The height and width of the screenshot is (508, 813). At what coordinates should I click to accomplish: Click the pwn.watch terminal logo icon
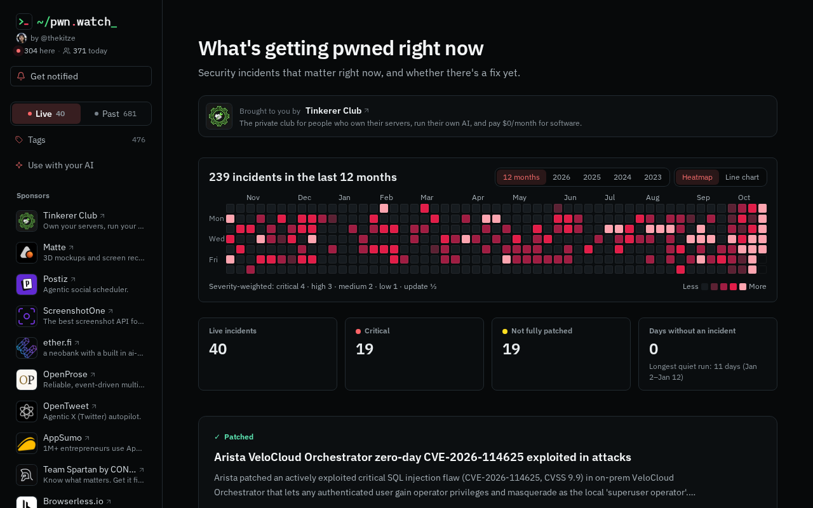tap(24, 22)
